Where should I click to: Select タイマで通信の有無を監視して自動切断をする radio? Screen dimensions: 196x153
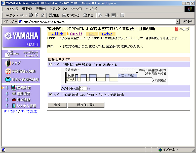(51, 65)
